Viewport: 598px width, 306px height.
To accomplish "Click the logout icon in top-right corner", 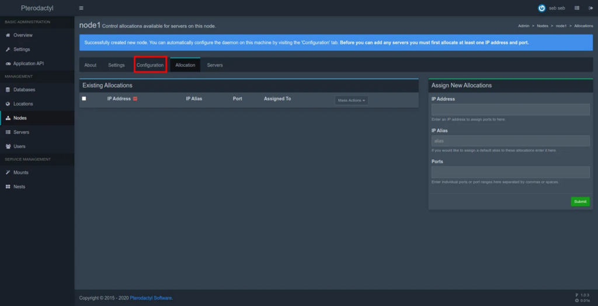I will coord(590,8).
